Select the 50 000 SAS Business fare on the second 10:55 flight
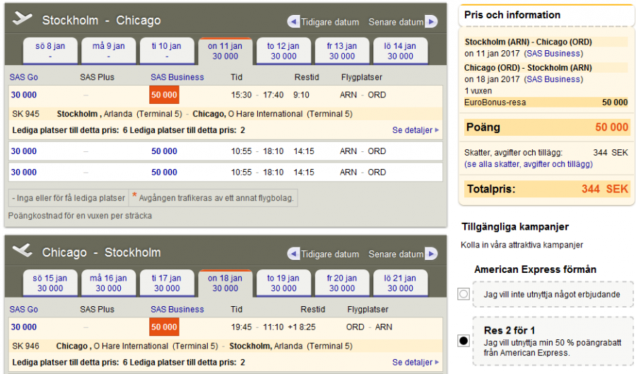 point(164,172)
